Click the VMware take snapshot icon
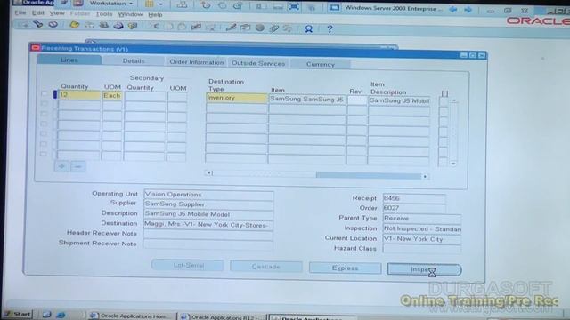The image size is (570, 320). pos(206,5)
